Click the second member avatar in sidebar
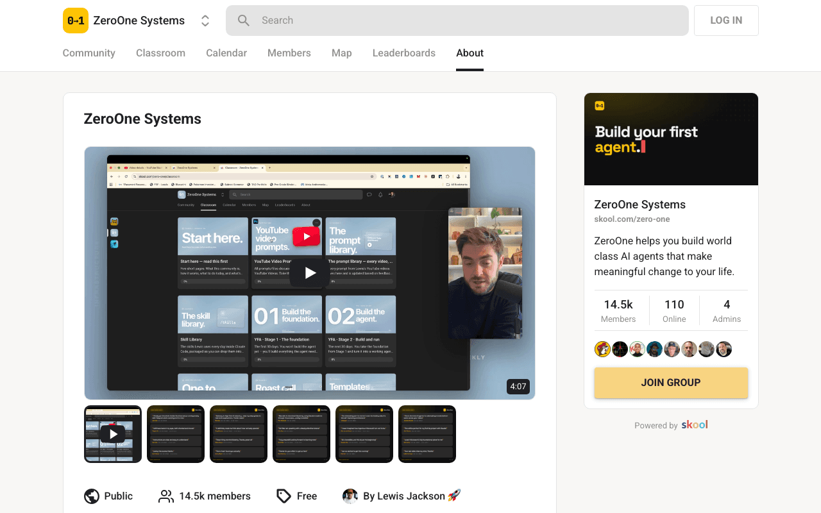Viewport: 821px width, 513px height. (620, 349)
